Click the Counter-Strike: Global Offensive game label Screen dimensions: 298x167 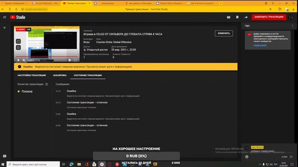click(x=114, y=42)
